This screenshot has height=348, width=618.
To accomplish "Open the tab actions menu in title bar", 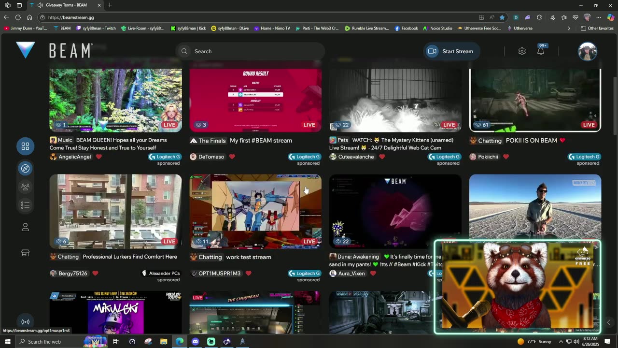I will click(19, 5).
